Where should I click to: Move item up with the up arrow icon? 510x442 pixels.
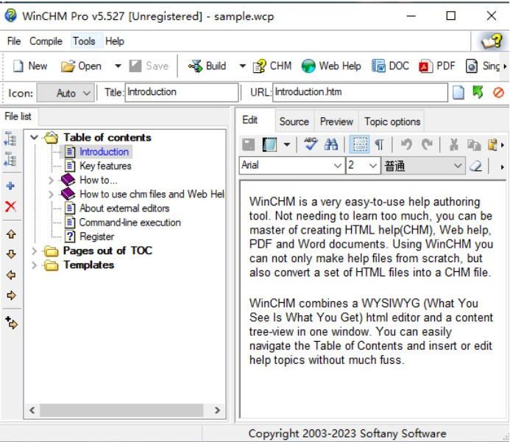(11, 235)
